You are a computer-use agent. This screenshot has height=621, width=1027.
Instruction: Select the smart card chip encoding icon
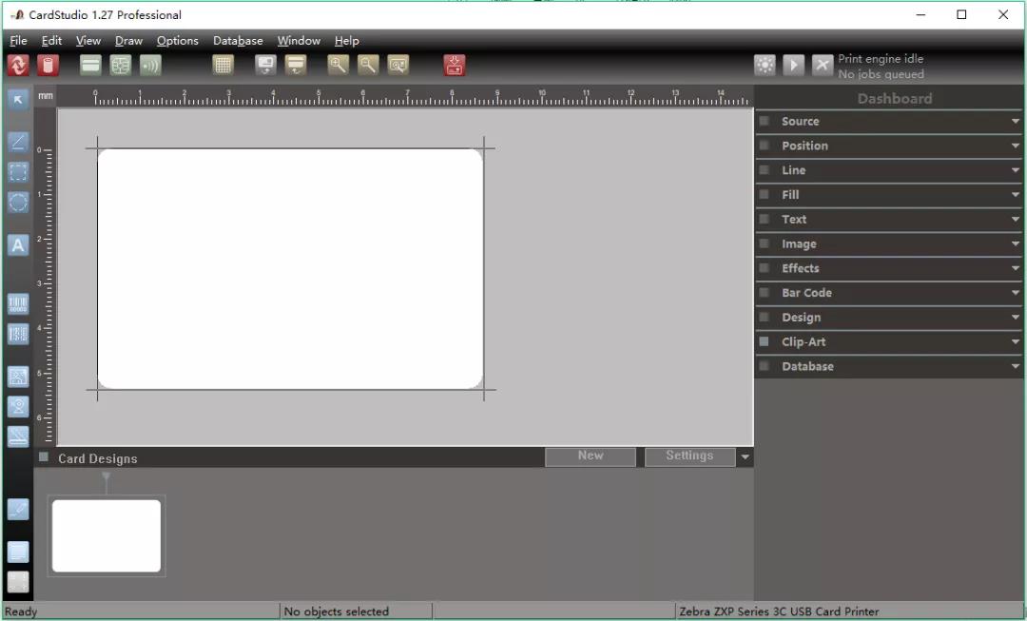point(121,65)
